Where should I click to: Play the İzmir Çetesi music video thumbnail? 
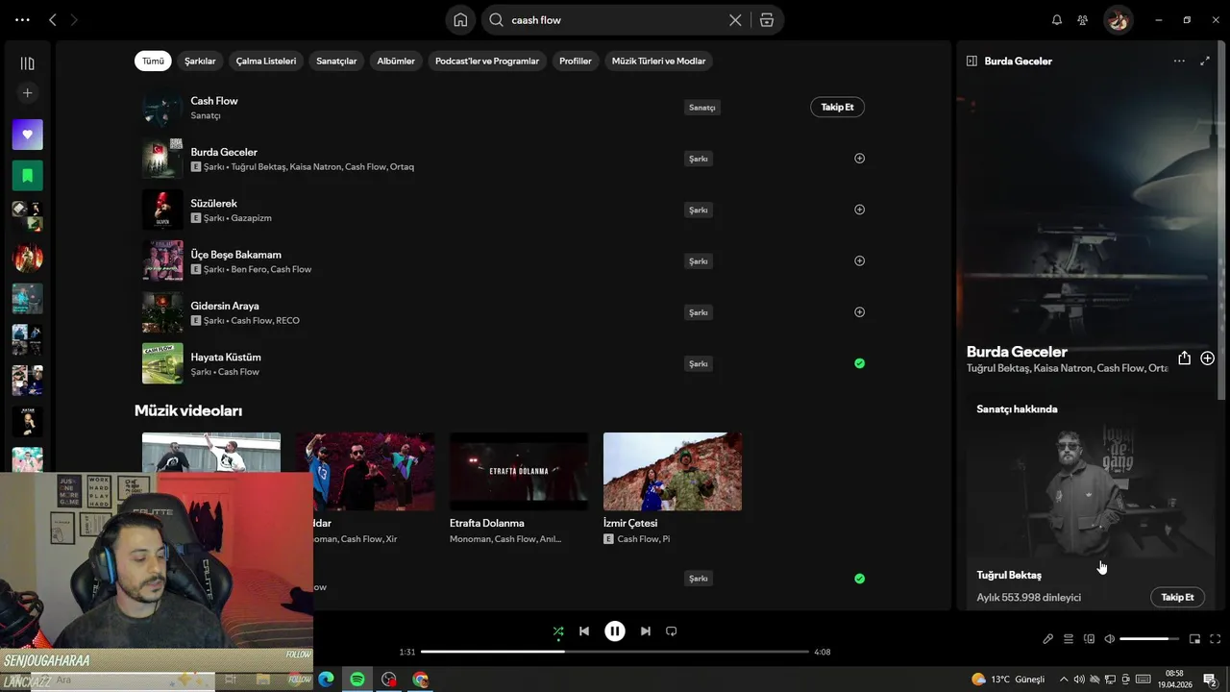coord(673,471)
